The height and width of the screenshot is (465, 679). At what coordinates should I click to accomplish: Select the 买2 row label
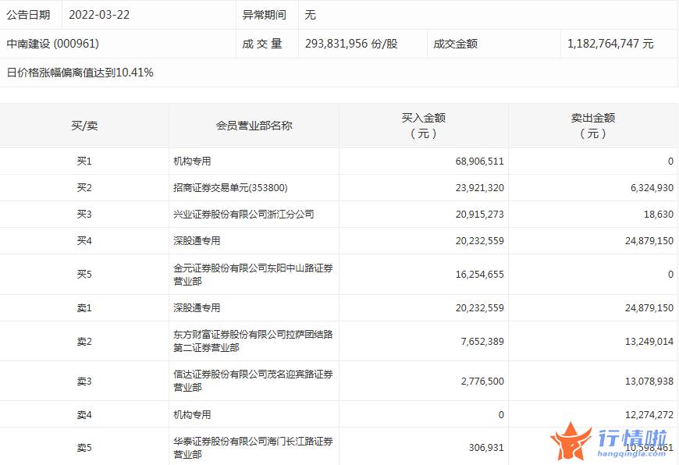pyautogui.click(x=84, y=188)
